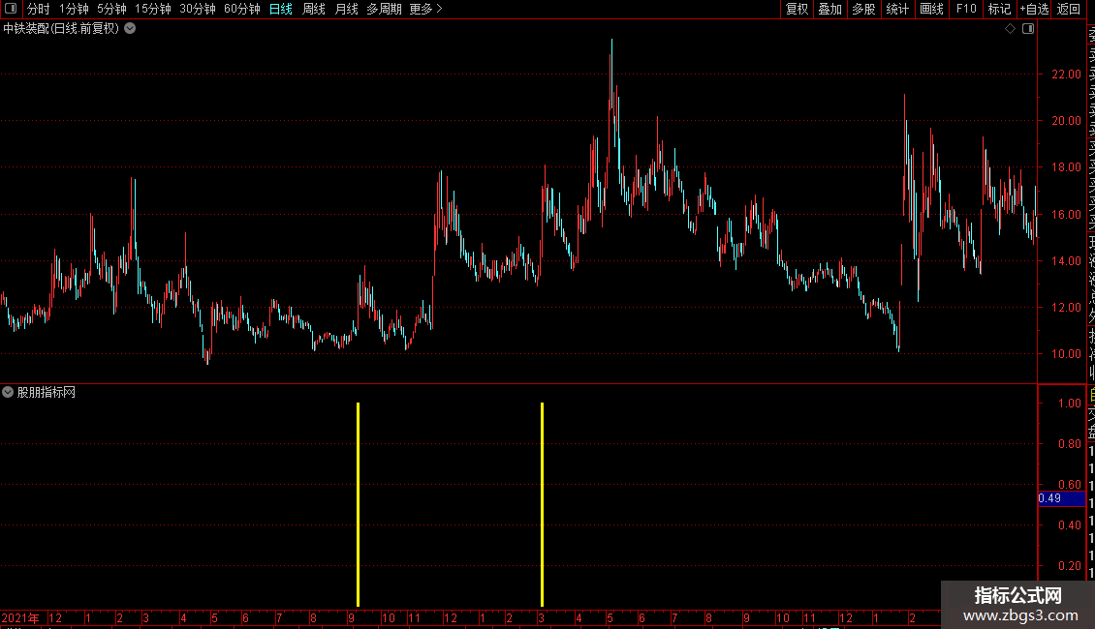Open dropdown next to 中铁装配 chart title
The image size is (1095, 629).
130,29
